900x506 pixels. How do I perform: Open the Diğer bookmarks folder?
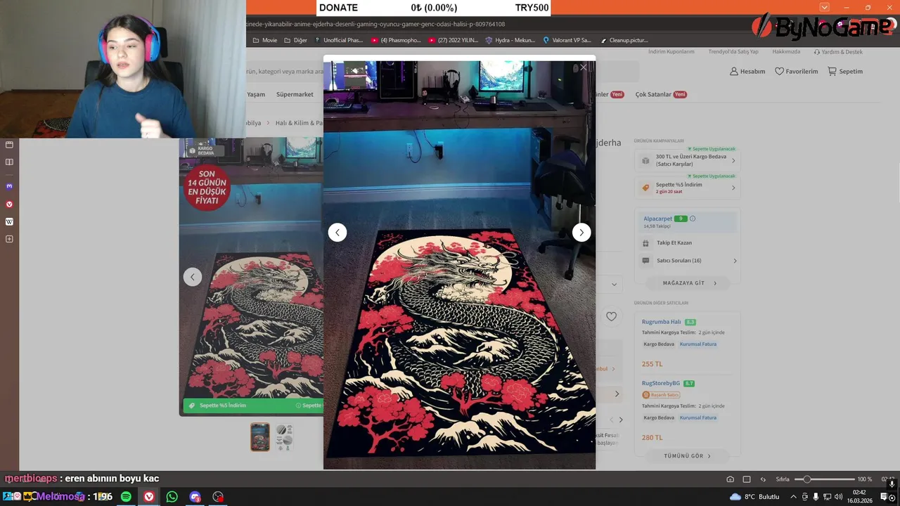[x=295, y=40]
